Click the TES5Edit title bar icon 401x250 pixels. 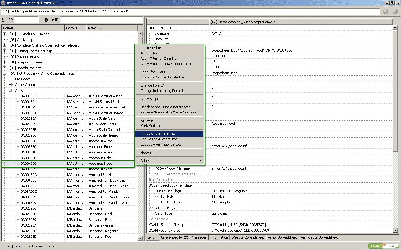pyautogui.click(x=3, y=3)
